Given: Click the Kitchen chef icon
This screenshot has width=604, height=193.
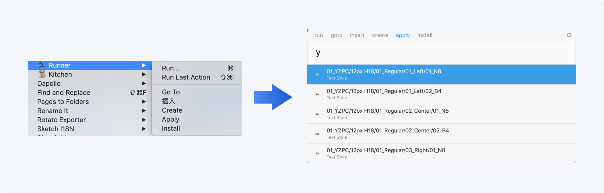Looking at the screenshot, I should click(42, 74).
